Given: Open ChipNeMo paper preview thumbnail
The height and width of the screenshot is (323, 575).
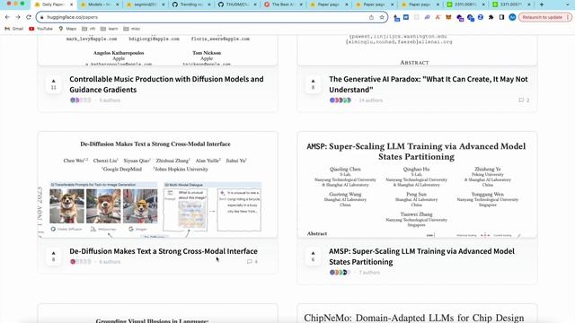Looking at the screenshot, I should [417, 313].
